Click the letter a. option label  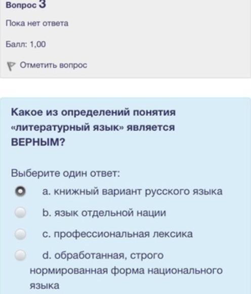click(x=47, y=192)
